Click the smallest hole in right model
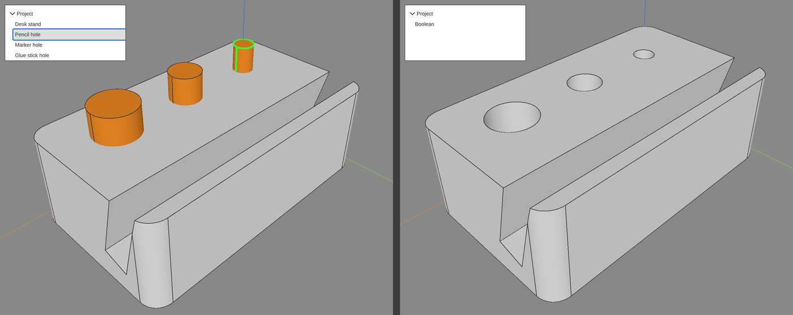The image size is (793, 315). tap(643, 54)
